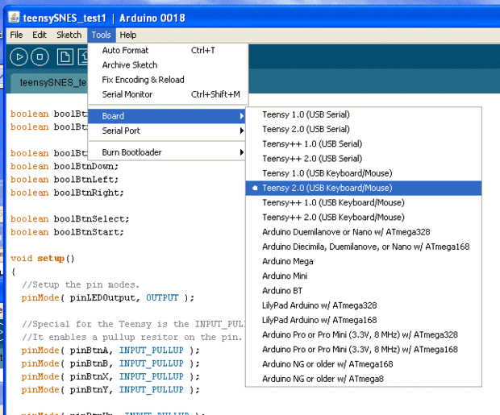500x415 pixels.
Task: Click the 'boolBtnSelect;' declaration line
Action: click(x=70, y=219)
